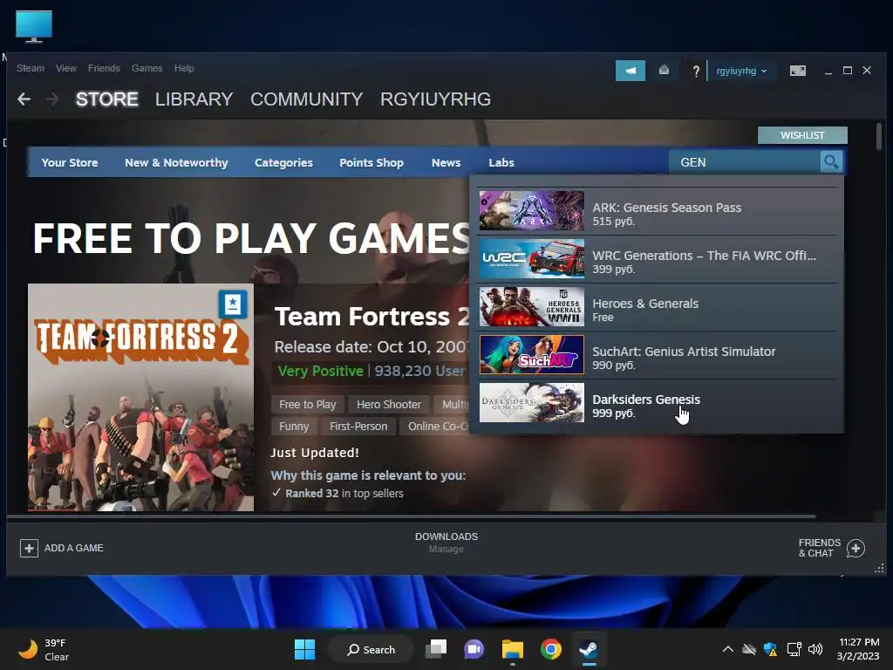Open the Categories menu

tap(283, 162)
